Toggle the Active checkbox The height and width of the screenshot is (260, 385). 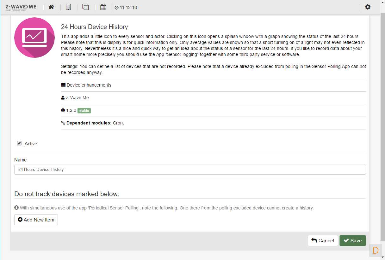click(19, 143)
